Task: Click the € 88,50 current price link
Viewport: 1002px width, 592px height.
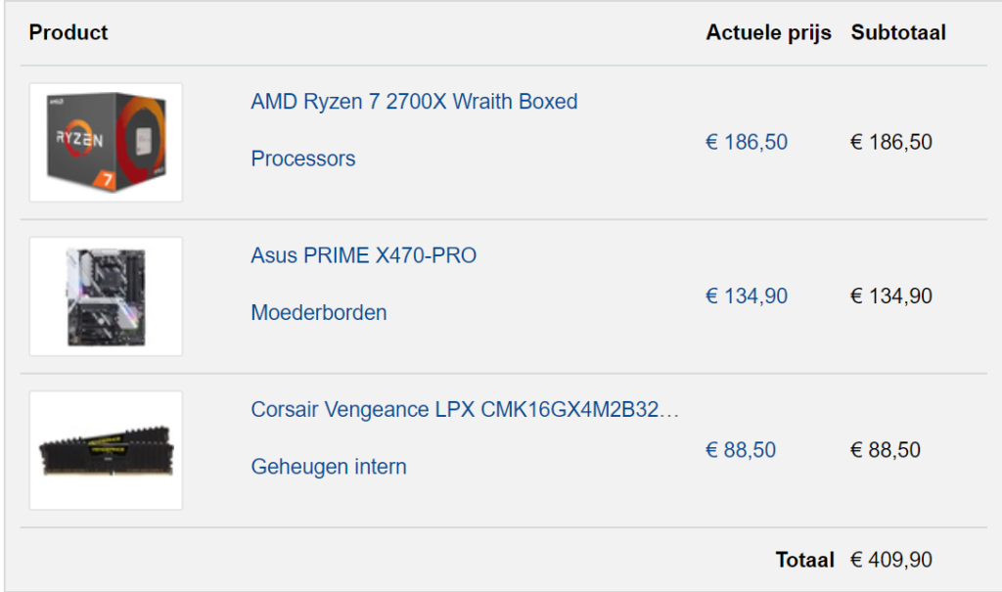Action: 741,450
